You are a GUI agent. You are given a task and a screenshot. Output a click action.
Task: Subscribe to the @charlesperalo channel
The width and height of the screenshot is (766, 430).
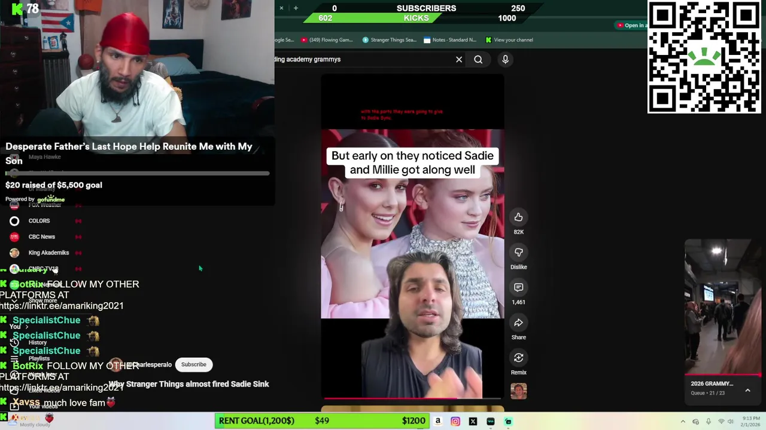pyautogui.click(x=193, y=364)
